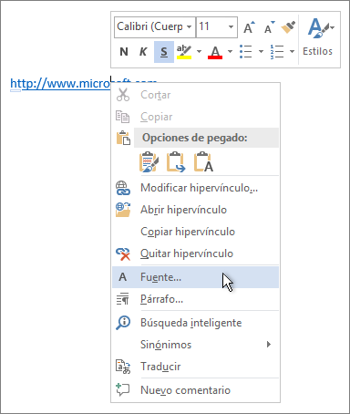The height and width of the screenshot is (414, 350).
Task: Apply yellow text highlight color
Action: point(184,52)
